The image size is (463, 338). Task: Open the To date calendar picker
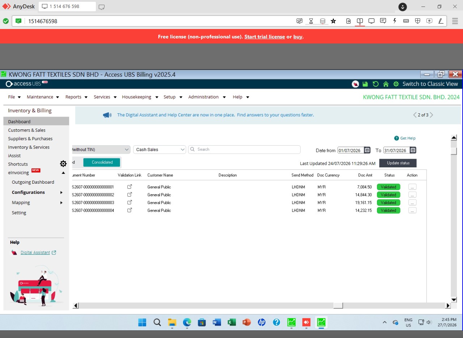click(x=413, y=150)
